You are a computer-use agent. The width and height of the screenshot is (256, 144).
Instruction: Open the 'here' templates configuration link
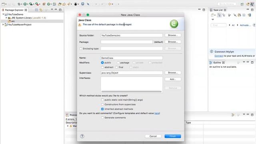(x=157, y=113)
